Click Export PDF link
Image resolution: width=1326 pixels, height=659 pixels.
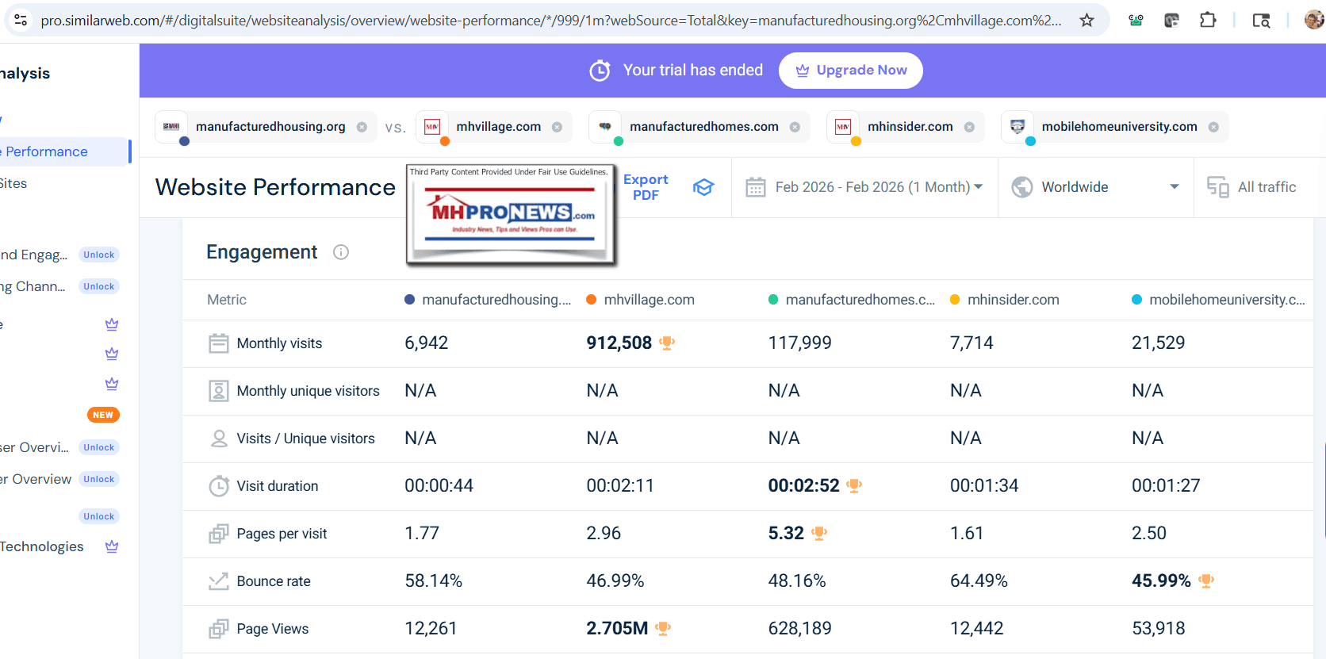[646, 187]
